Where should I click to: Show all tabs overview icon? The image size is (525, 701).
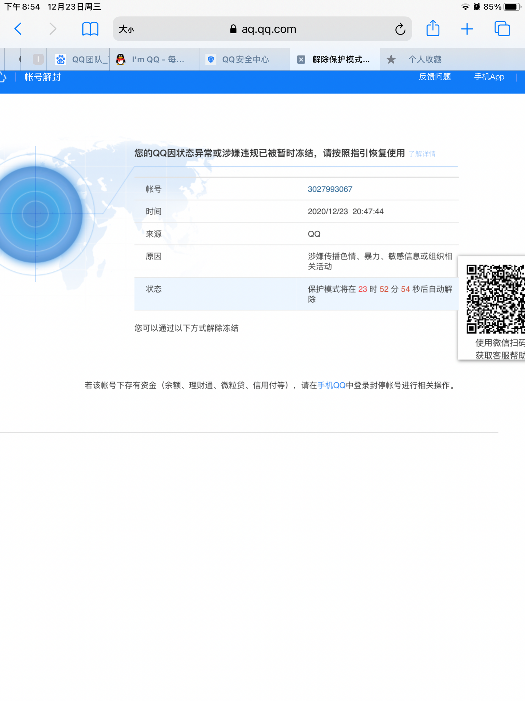click(502, 29)
